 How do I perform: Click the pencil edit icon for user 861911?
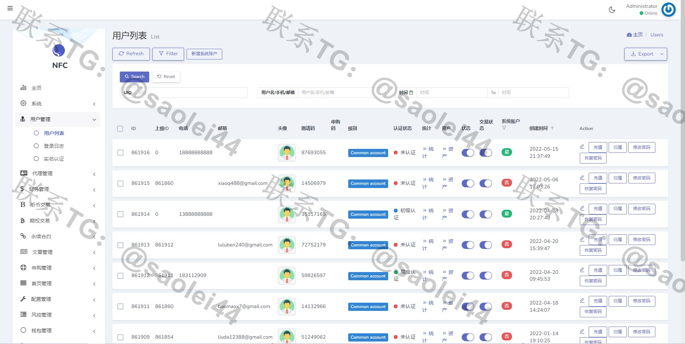582,300
